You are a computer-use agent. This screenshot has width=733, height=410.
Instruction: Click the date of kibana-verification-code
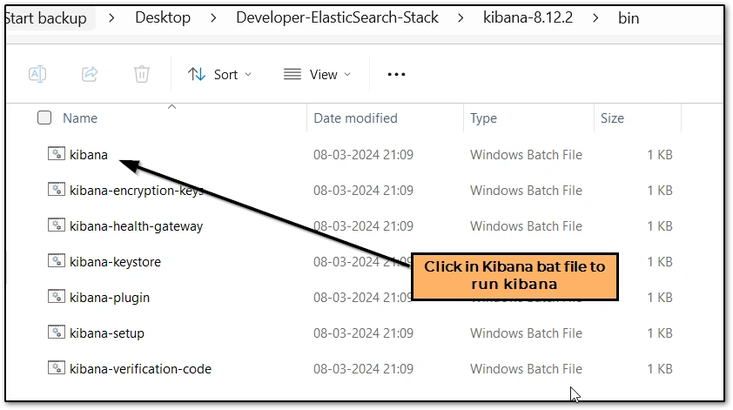pyautogui.click(x=363, y=369)
